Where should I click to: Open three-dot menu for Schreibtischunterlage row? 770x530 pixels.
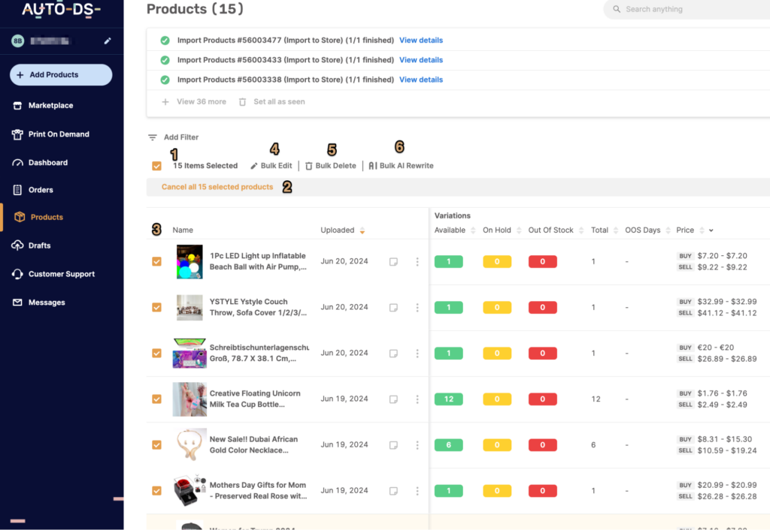pyautogui.click(x=417, y=354)
